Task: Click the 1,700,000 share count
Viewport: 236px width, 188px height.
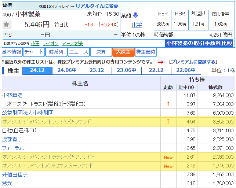Action: click(223, 183)
